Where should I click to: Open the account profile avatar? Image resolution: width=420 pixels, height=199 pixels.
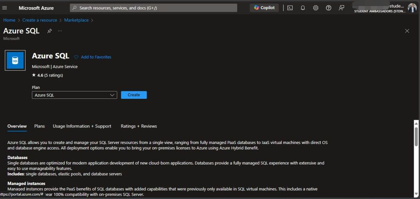coord(412,8)
